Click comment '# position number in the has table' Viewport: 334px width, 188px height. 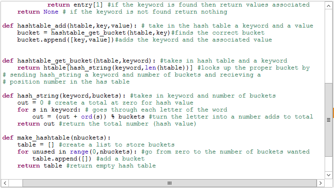[66, 82]
